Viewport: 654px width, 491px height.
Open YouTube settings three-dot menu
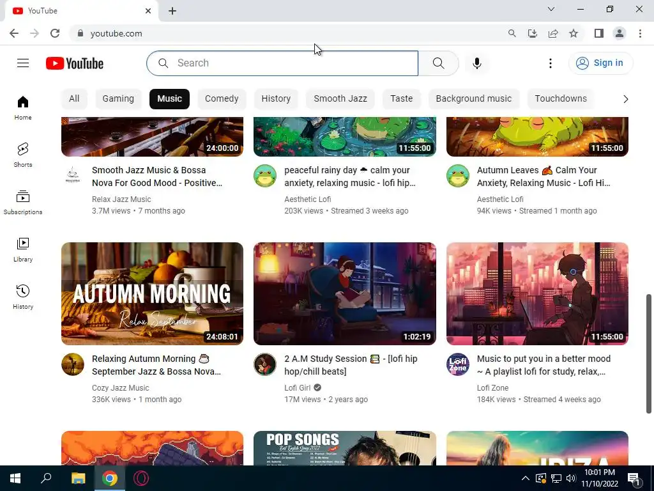coord(550,63)
